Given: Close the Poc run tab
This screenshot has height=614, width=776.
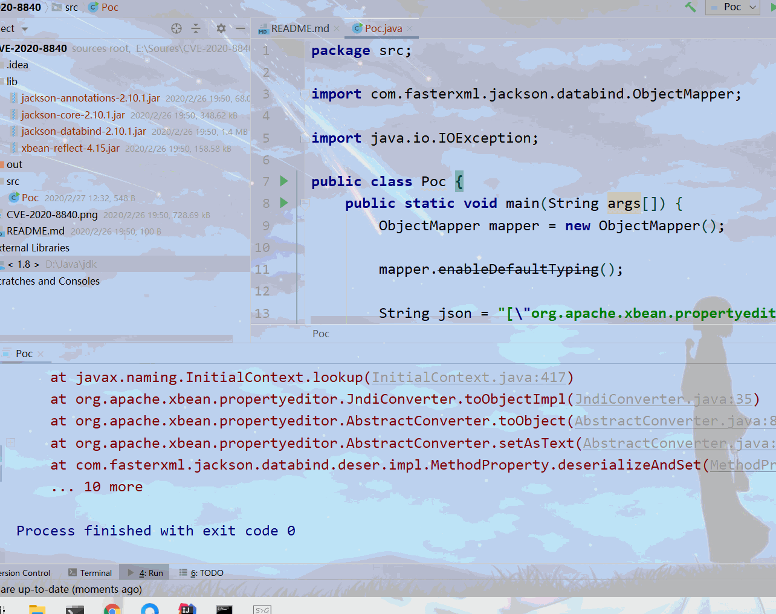Looking at the screenshot, I should coord(40,354).
